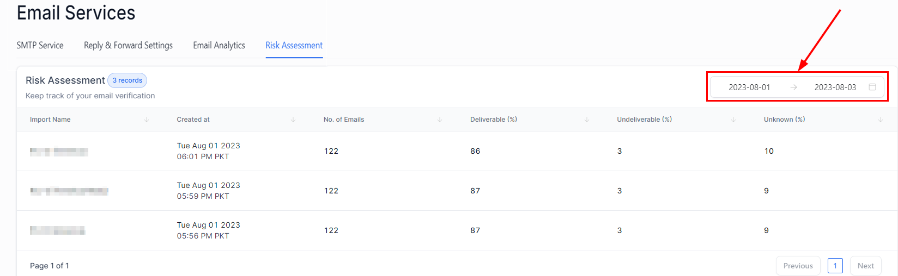The width and height of the screenshot is (898, 276).
Task: Open the Email Analytics tab
Action: click(219, 45)
